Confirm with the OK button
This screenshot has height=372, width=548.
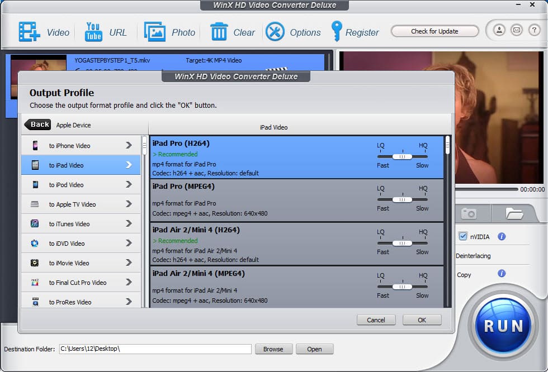click(x=422, y=320)
